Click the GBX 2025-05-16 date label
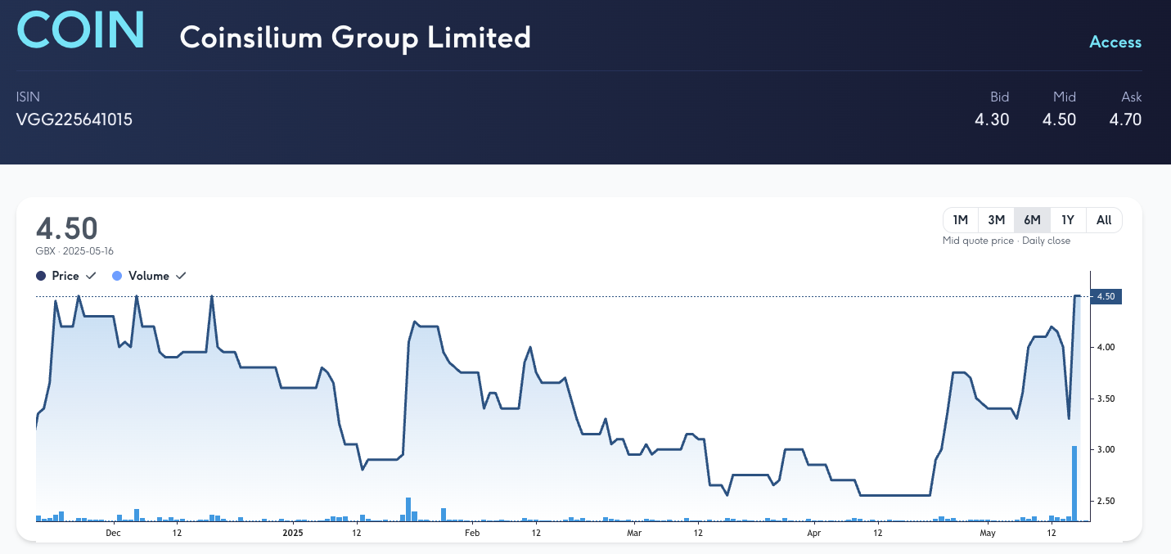This screenshot has height=554, width=1171. [x=74, y=251]
